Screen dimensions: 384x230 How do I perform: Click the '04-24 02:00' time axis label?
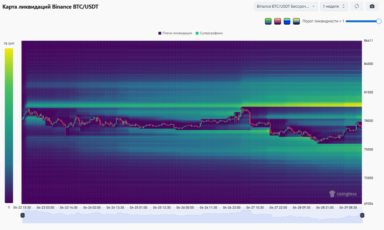[92, 208]
